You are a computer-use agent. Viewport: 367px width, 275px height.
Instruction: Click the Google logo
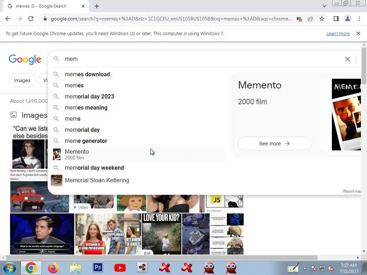(25, 60)
